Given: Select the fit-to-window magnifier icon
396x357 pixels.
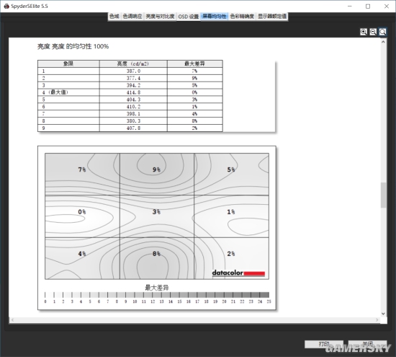Looking at the screenshot, I should tap(382, 32).
